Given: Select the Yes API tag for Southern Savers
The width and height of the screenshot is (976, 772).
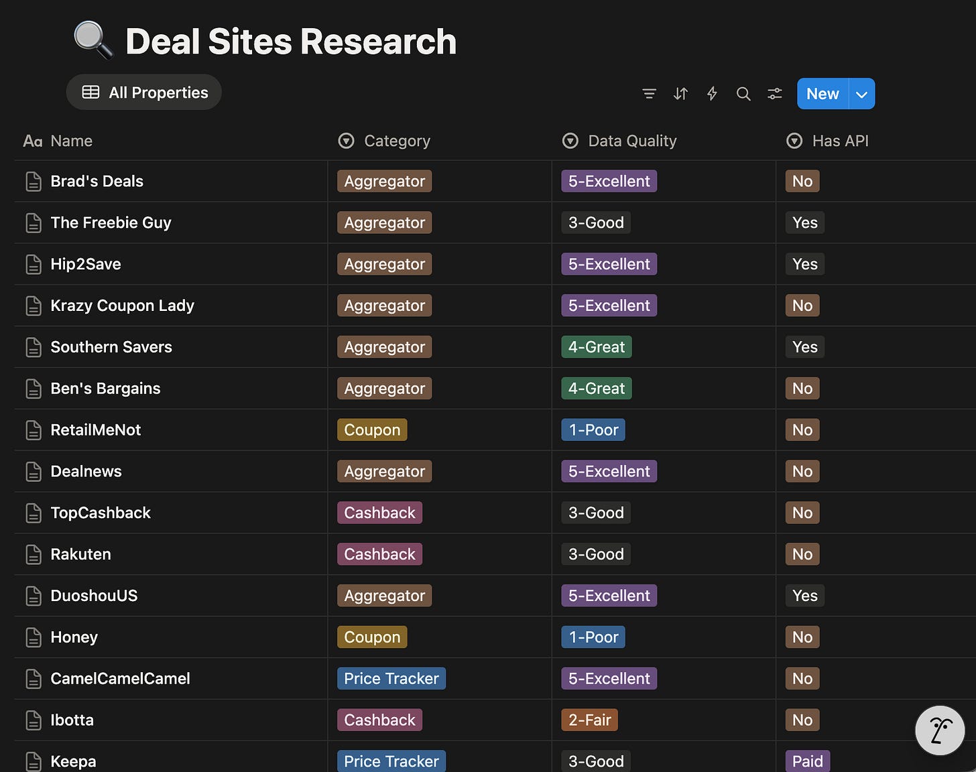Looking at the screenshot, I should pos(805,346).
